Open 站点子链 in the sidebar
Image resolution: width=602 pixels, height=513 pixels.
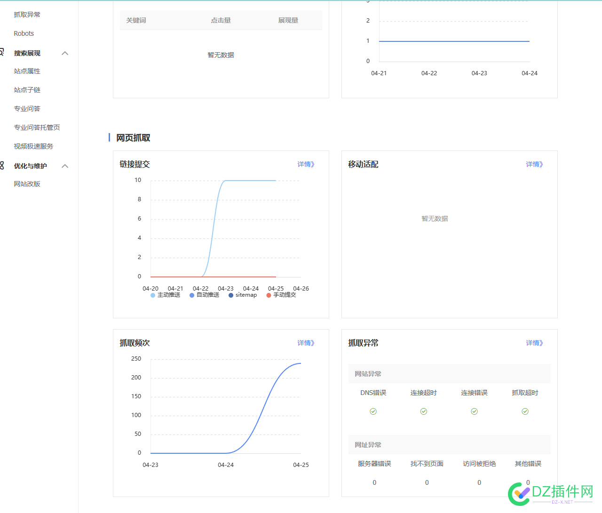click(27, 90)
